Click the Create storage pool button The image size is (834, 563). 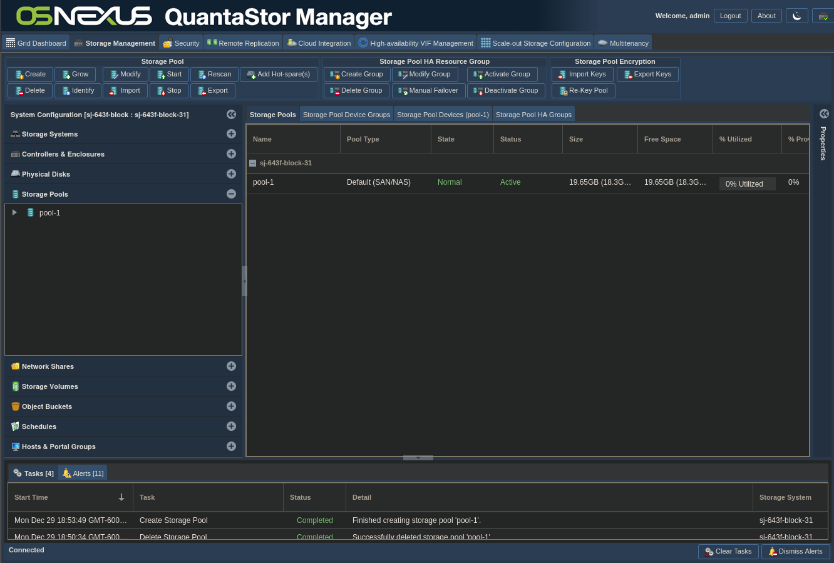pyautogui.click(x=30, y=75)
